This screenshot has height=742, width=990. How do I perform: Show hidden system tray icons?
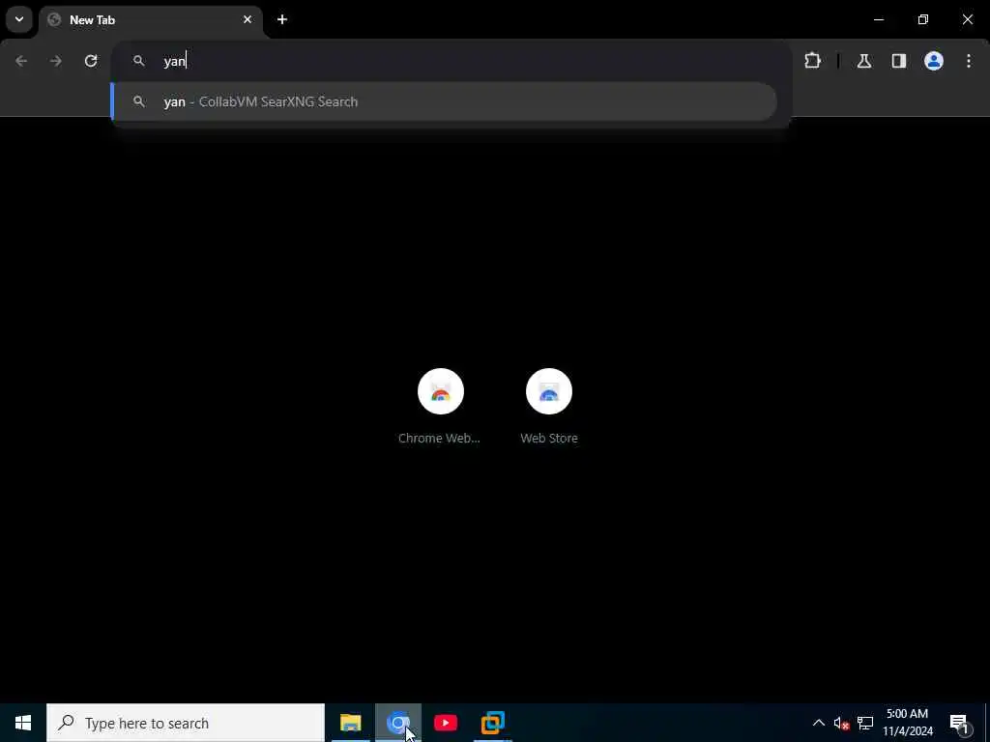pos(818,723)
